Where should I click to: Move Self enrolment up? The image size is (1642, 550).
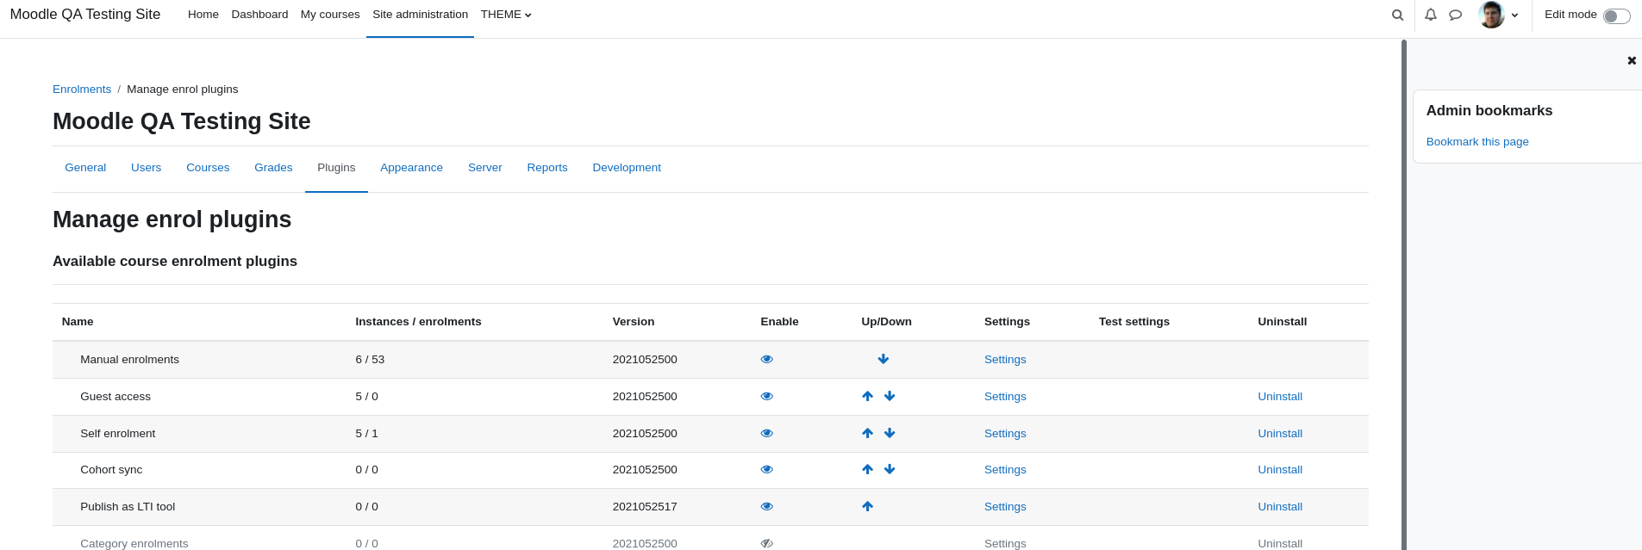pyautogui.click(x=867, y=433)
